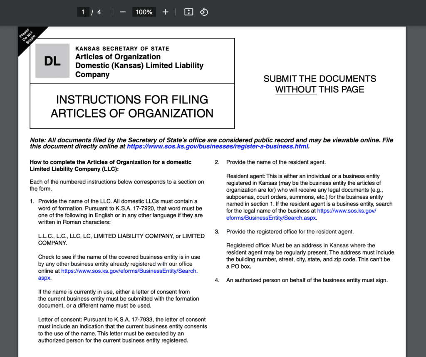Click the DL code box
Viewport: 426px width, 357px height.
pos(52,61)
